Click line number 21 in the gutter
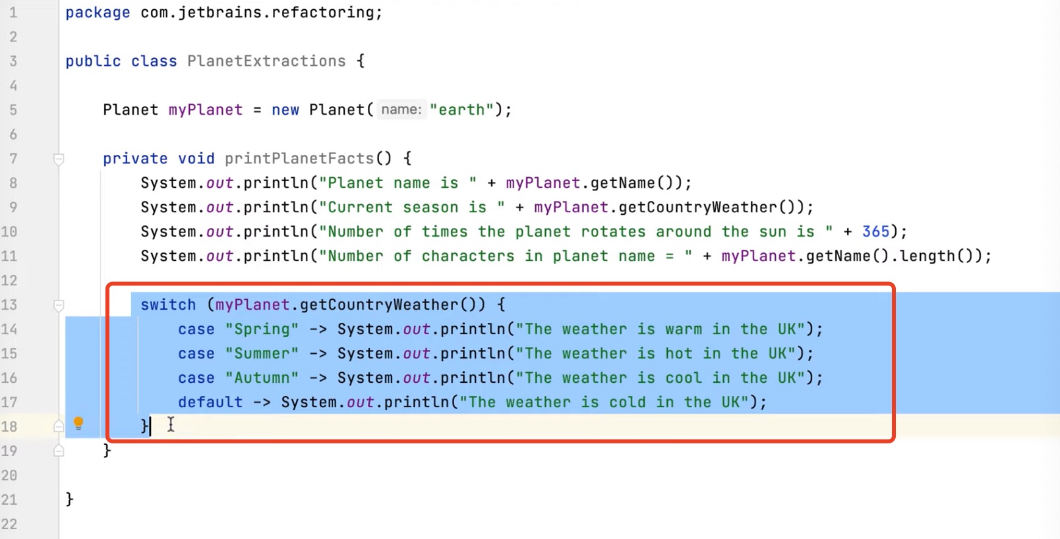1060x539 pixels. [x=9, y=500]
